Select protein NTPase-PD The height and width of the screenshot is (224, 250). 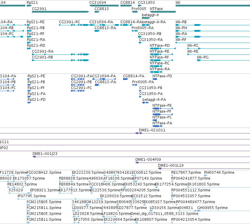tap(162, 76)
